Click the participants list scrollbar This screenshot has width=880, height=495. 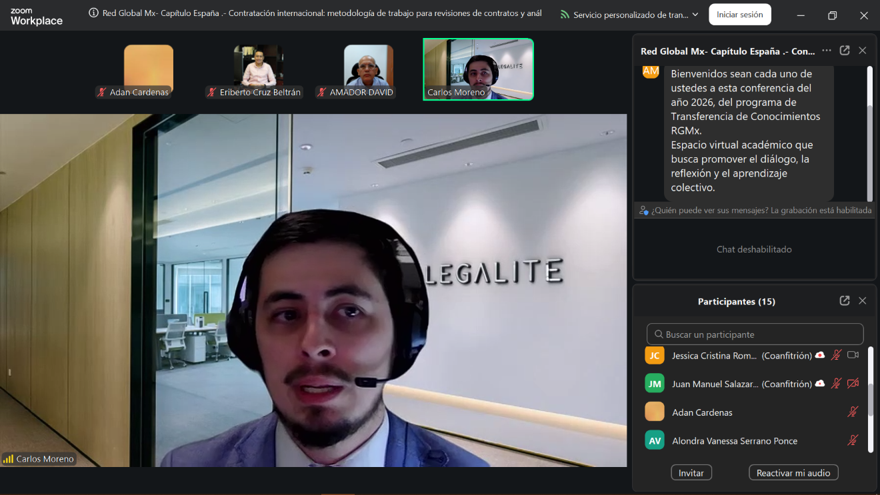(x=871, y=398)
